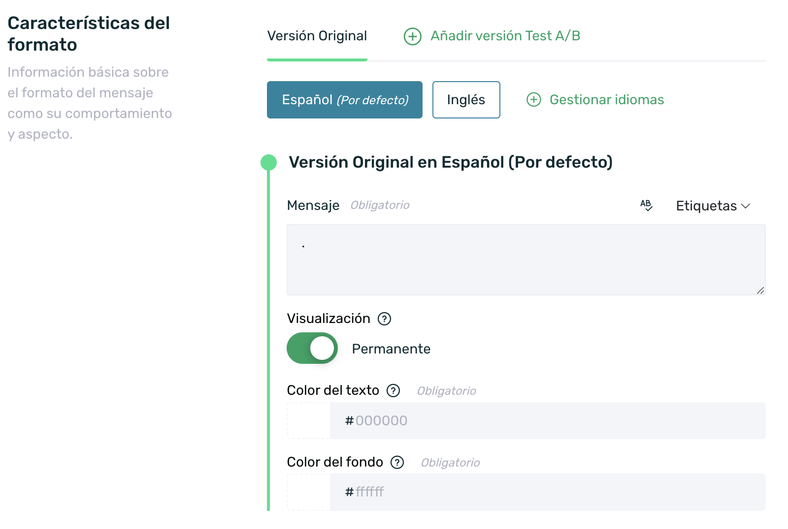Click the Versión Original en Español heading
Viewport: 788px width, 529px height.
tap(451, 162)
